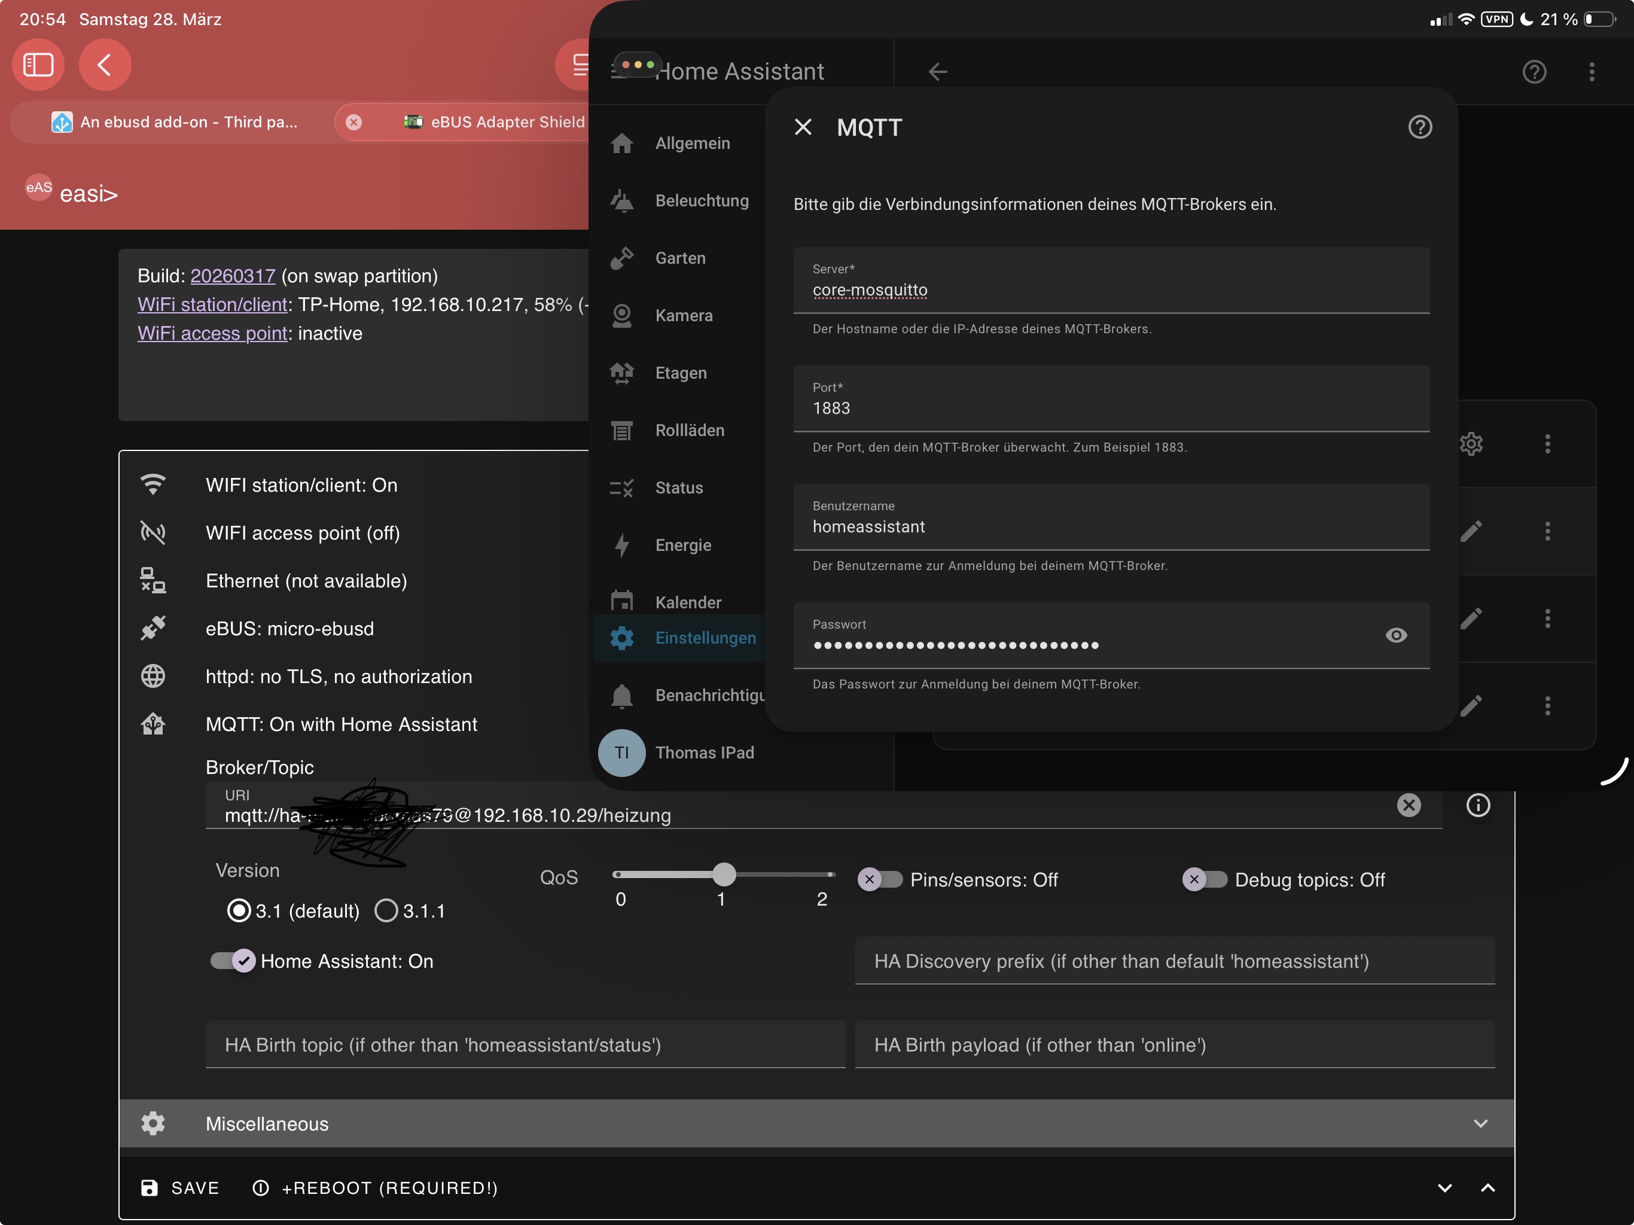Viewport: 1634px width, 1225px height.
Task: Select MQTT version 3.1 (default)
Action: (x=239, y=910)
